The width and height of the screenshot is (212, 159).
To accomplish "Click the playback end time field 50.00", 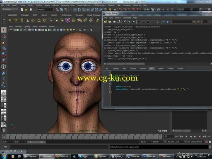I will pos(146,142).
